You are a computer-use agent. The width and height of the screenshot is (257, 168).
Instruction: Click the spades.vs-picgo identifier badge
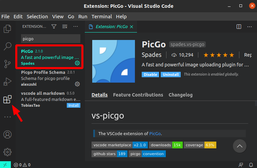(x=187, y=44)
